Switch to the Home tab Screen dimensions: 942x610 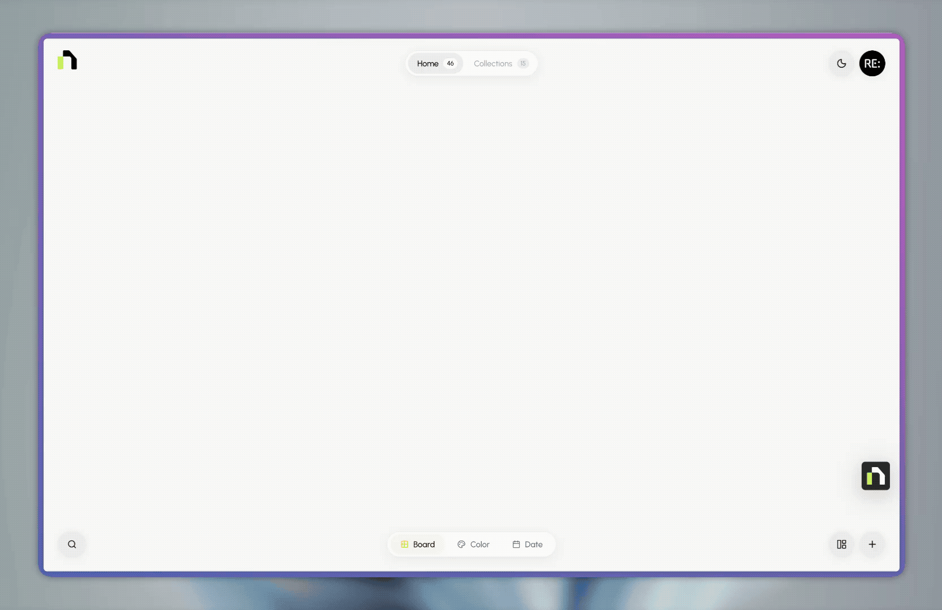pyautogui.click(x=435, y=63)
